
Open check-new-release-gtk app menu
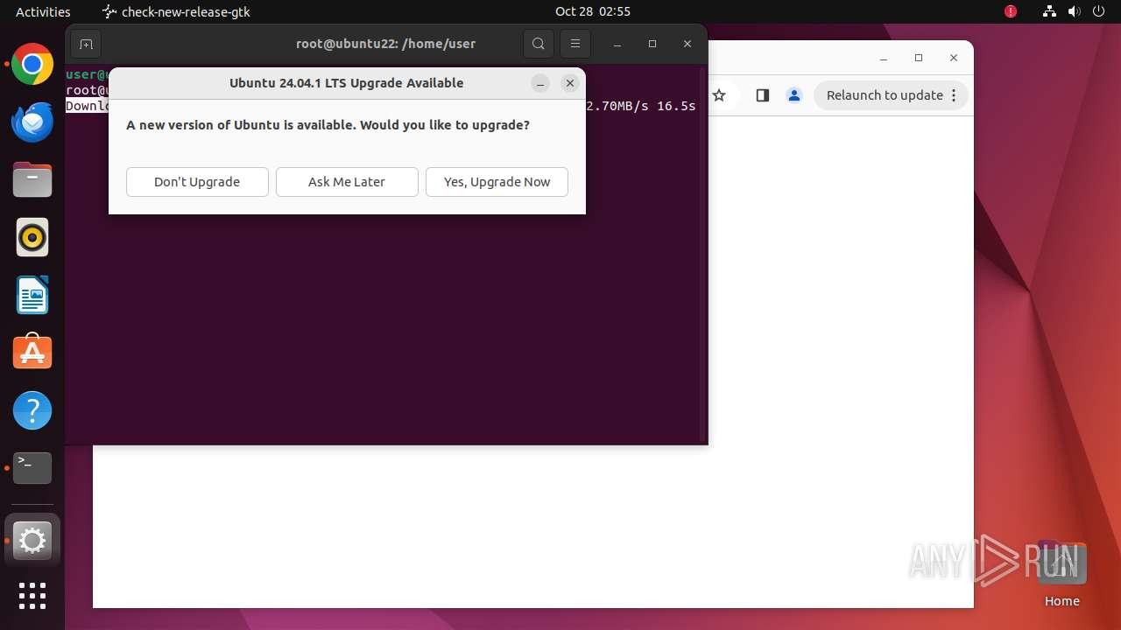tap(177, 11)
